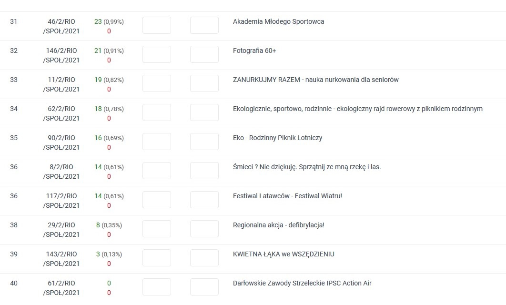This screenshot has width=506, height=305.
Task: Select left input box in row 34
Action: pyautogui.click(x=157, y=112)
